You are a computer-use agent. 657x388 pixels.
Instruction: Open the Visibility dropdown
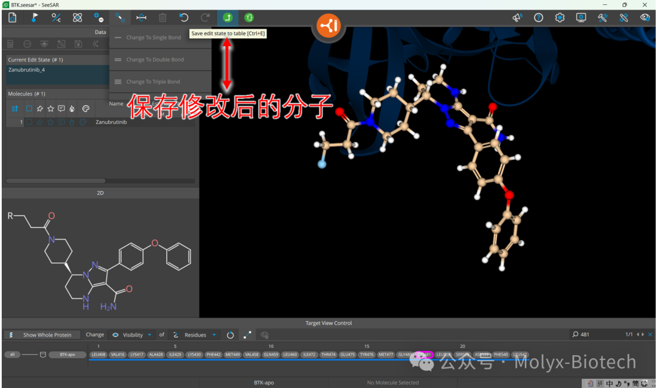(x=131, y=334)
